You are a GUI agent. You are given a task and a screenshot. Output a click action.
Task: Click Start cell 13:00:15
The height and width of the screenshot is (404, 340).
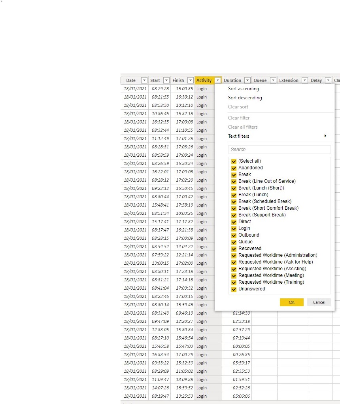(x=160, y=263)
